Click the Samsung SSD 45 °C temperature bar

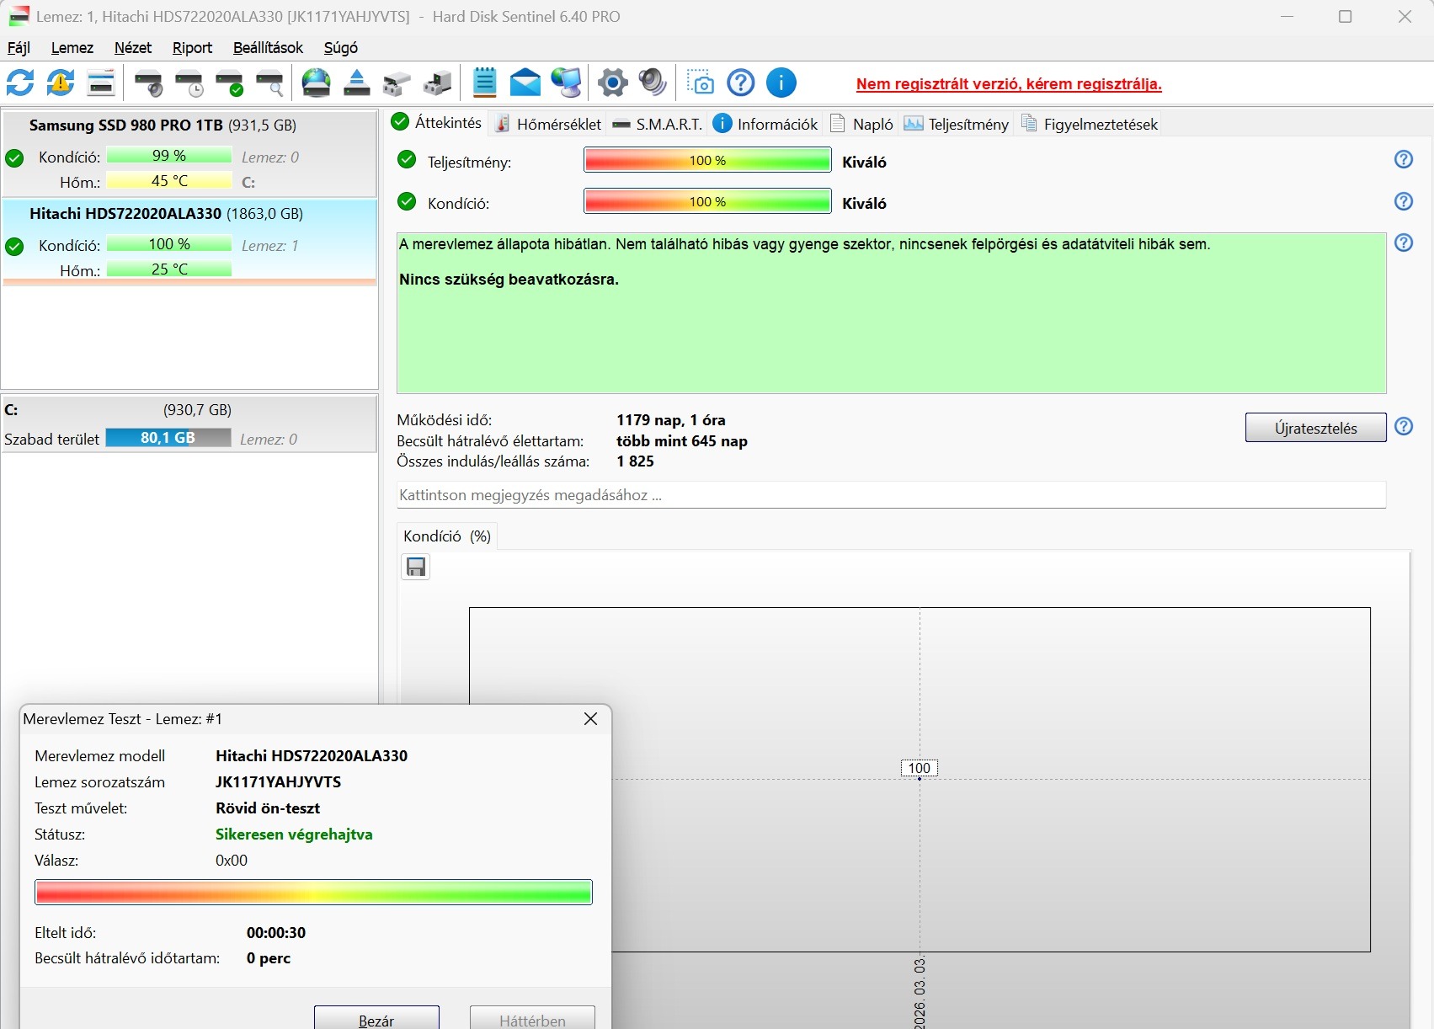click(x=169, y=181)
